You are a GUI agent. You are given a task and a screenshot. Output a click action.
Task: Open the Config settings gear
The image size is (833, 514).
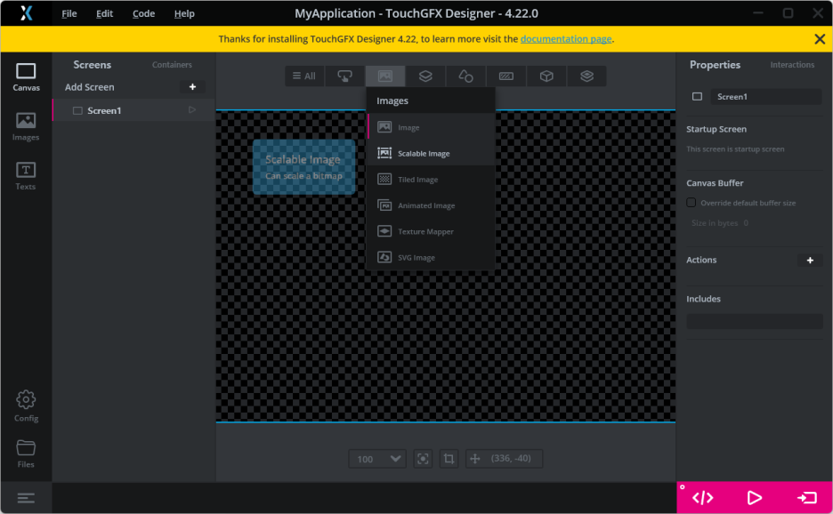tap(26, 406)
